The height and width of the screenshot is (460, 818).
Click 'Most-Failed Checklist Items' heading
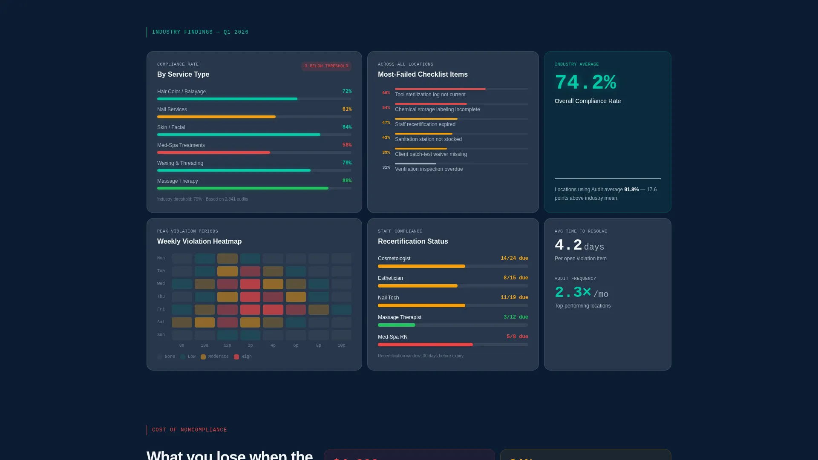(x=423, y=75)
